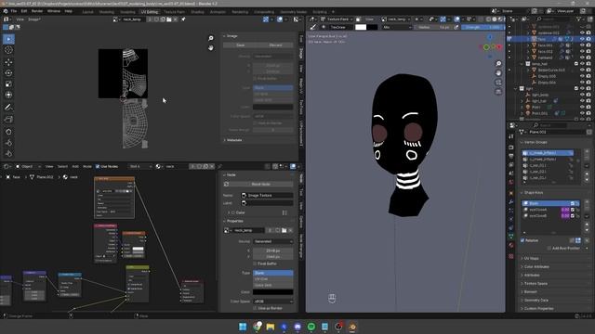Open Color Space sRGB dropdown in node panel
Screen dimensions: 595x334
(x=272, y=302)
